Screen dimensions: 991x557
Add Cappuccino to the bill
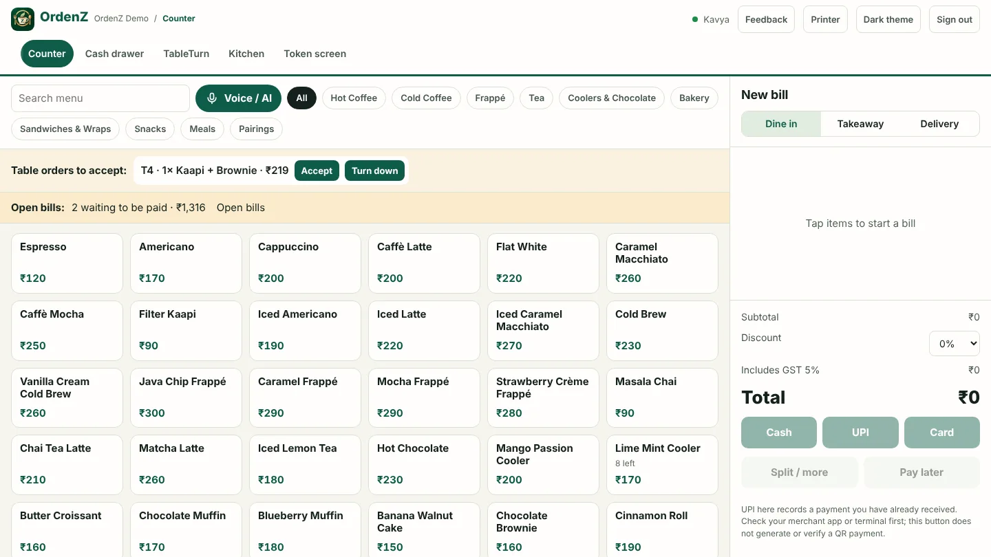(305, 263)
